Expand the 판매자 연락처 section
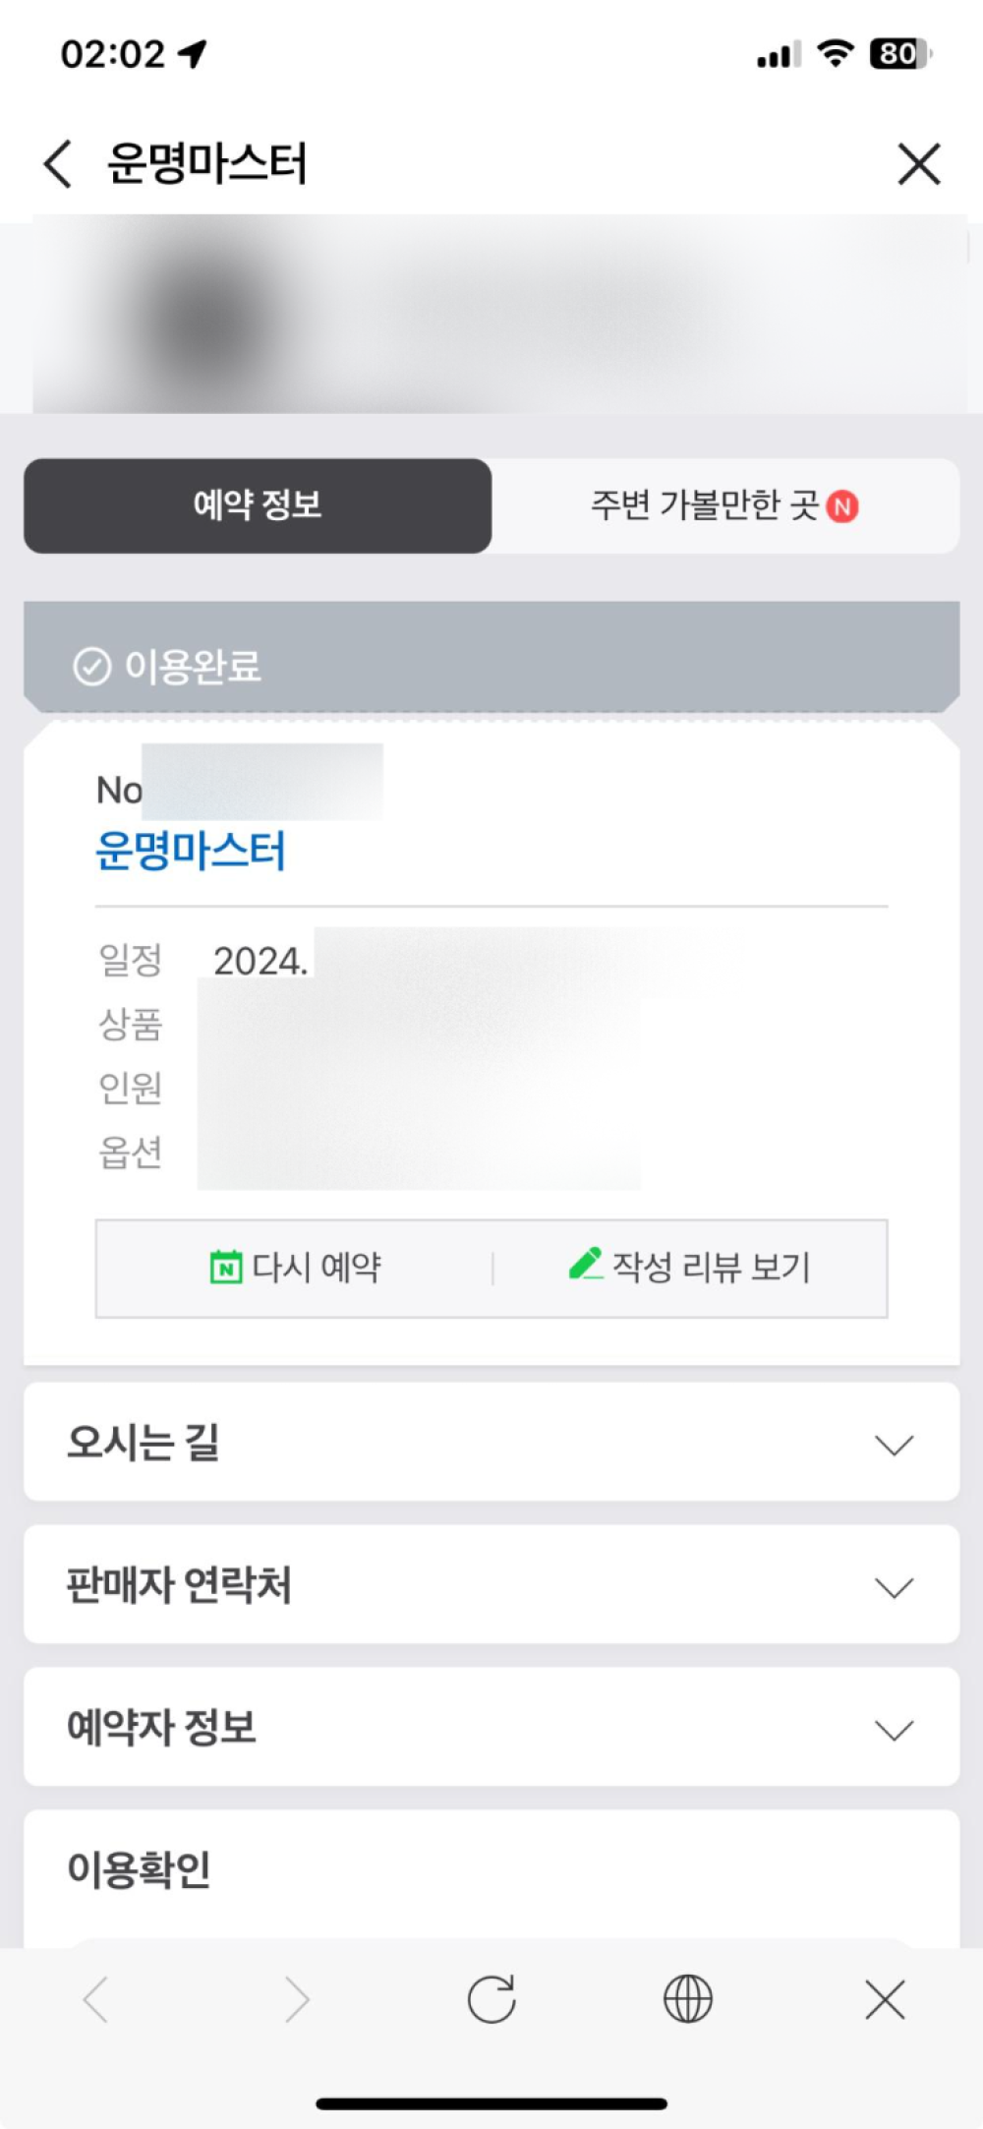This screenshot has width=983, height=2129. pyautogui.click(x=894, y=1587)
